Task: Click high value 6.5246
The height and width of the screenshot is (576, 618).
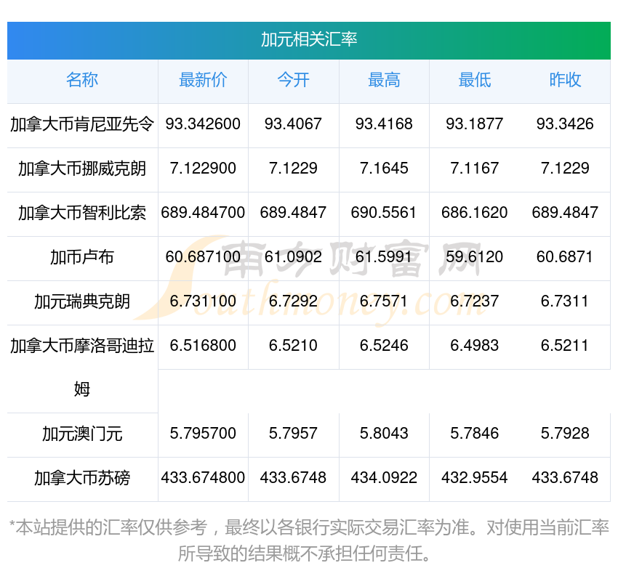Action: tap(384, 346)
